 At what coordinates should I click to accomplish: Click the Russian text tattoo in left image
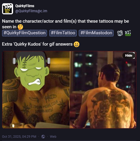point(44,107)
